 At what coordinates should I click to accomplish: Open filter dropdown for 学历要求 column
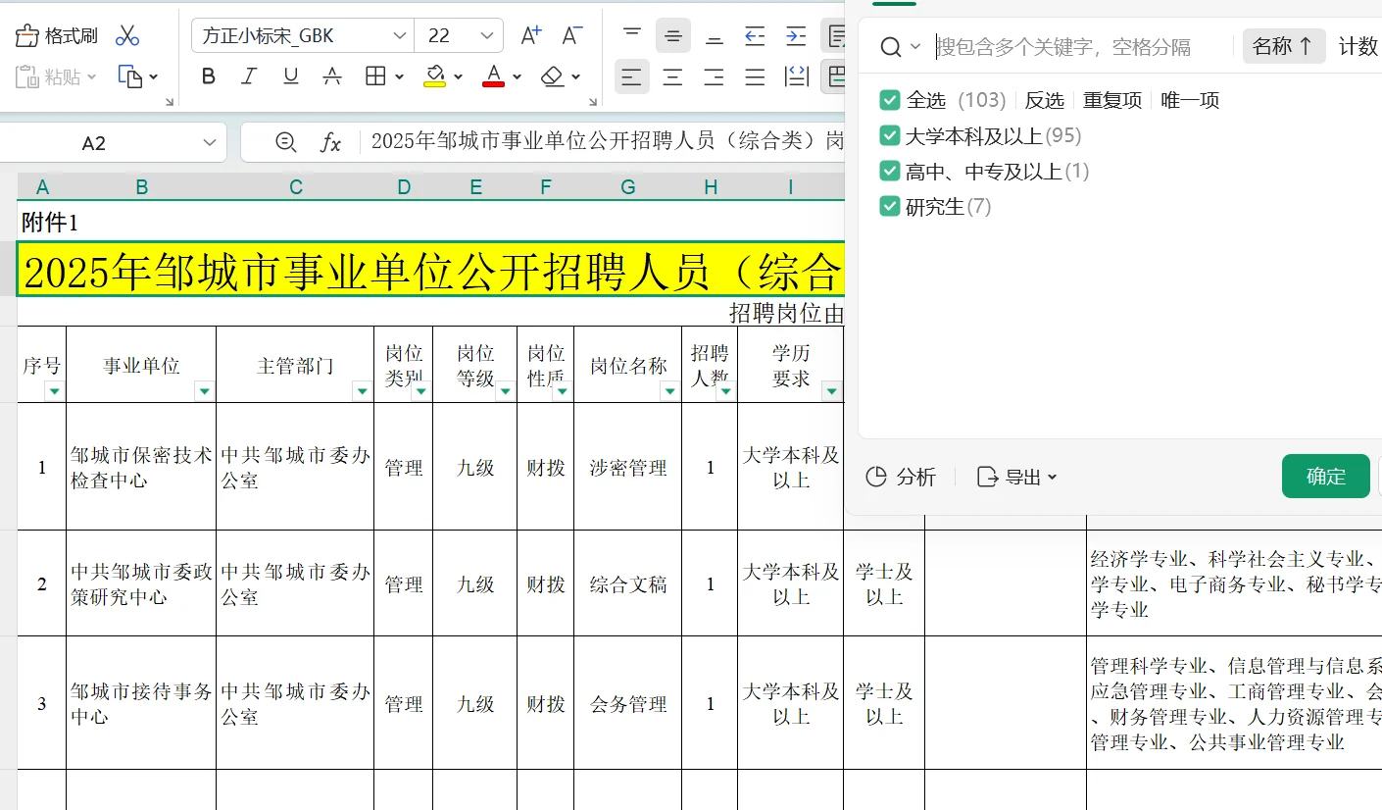(x=832, y=391)
